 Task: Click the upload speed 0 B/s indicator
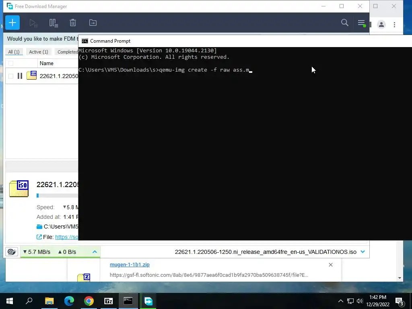click(67, 252)
